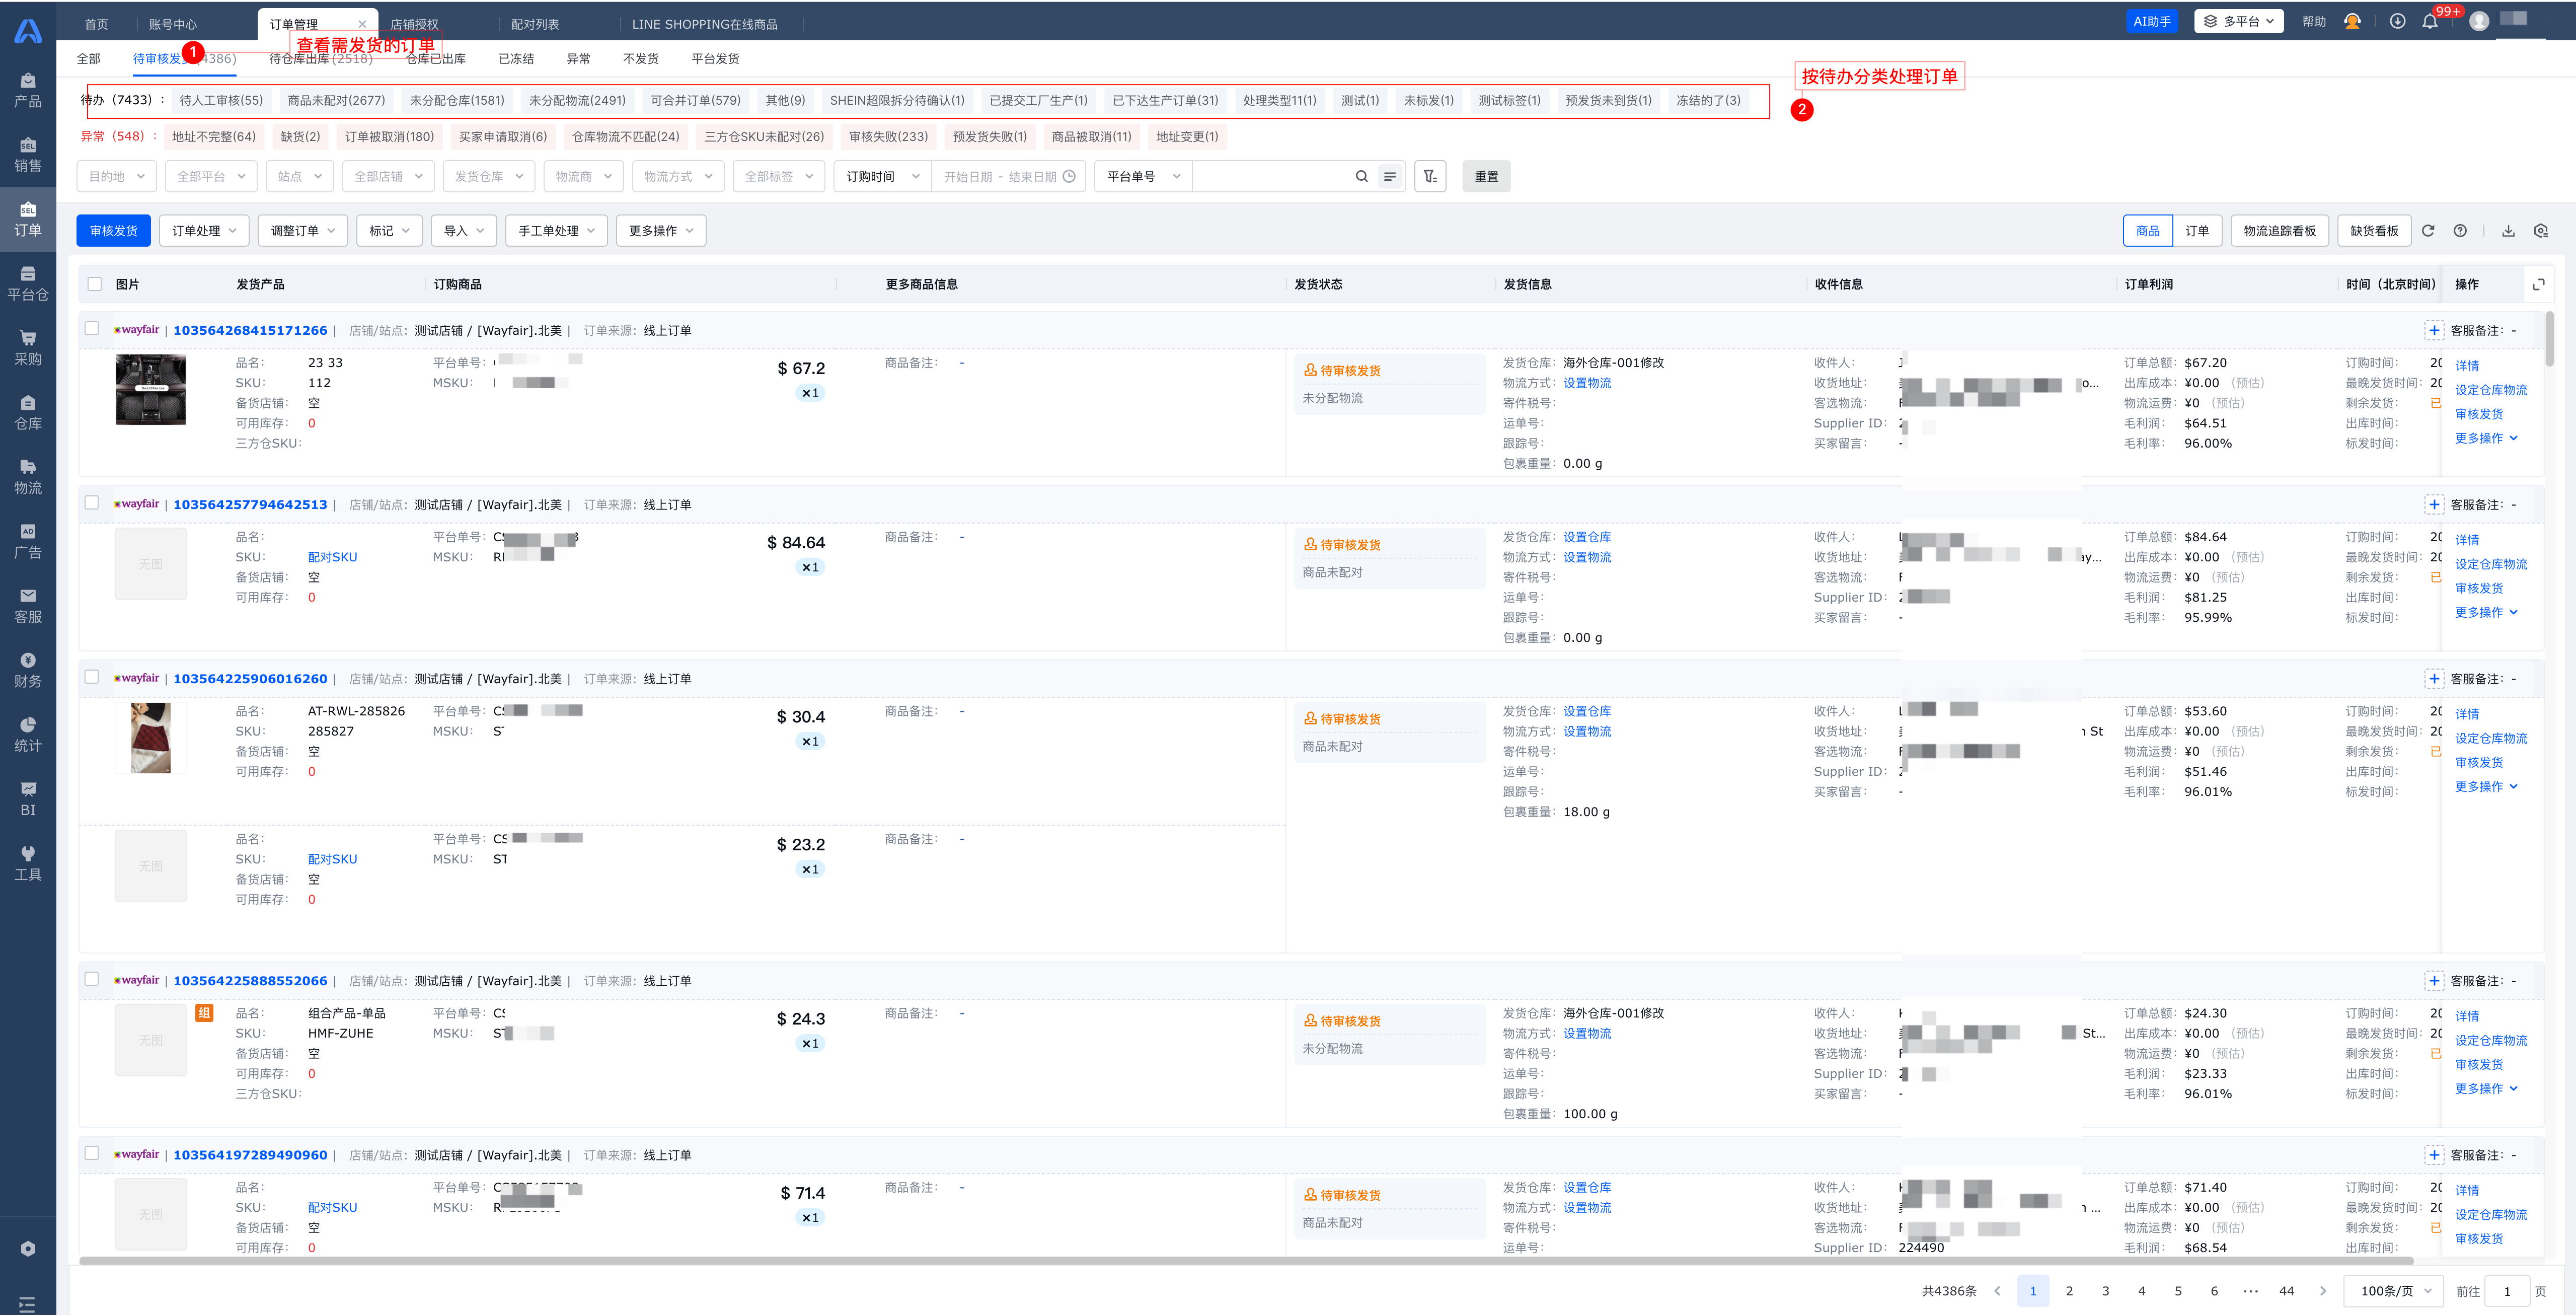Expand the 订单处理 order processing menu
This screenshot has height=1315, width=2576.
point(204,230)
